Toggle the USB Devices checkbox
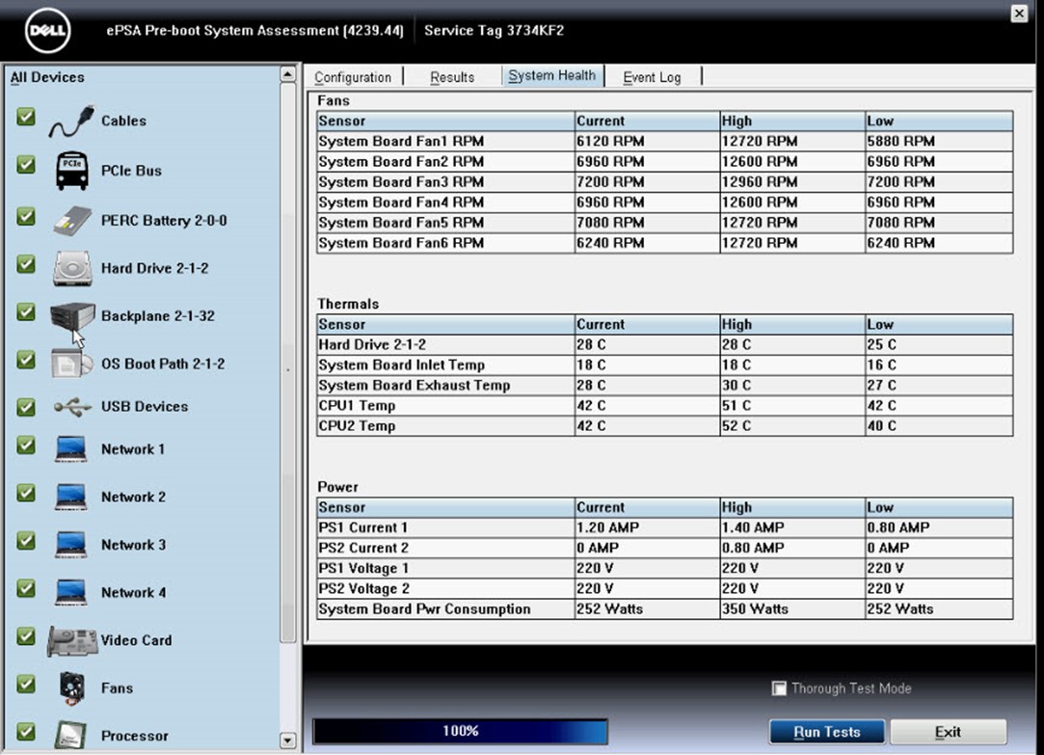 (x=26, y=406)
